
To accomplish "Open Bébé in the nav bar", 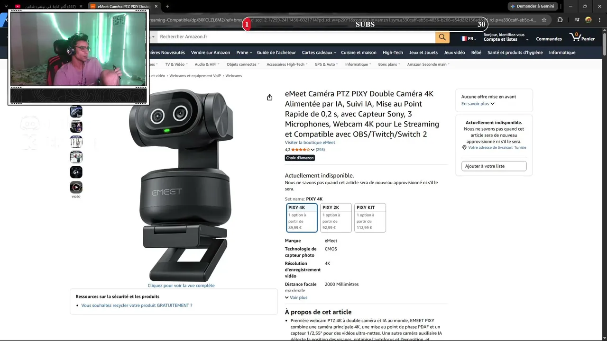I will coord(476,53).
